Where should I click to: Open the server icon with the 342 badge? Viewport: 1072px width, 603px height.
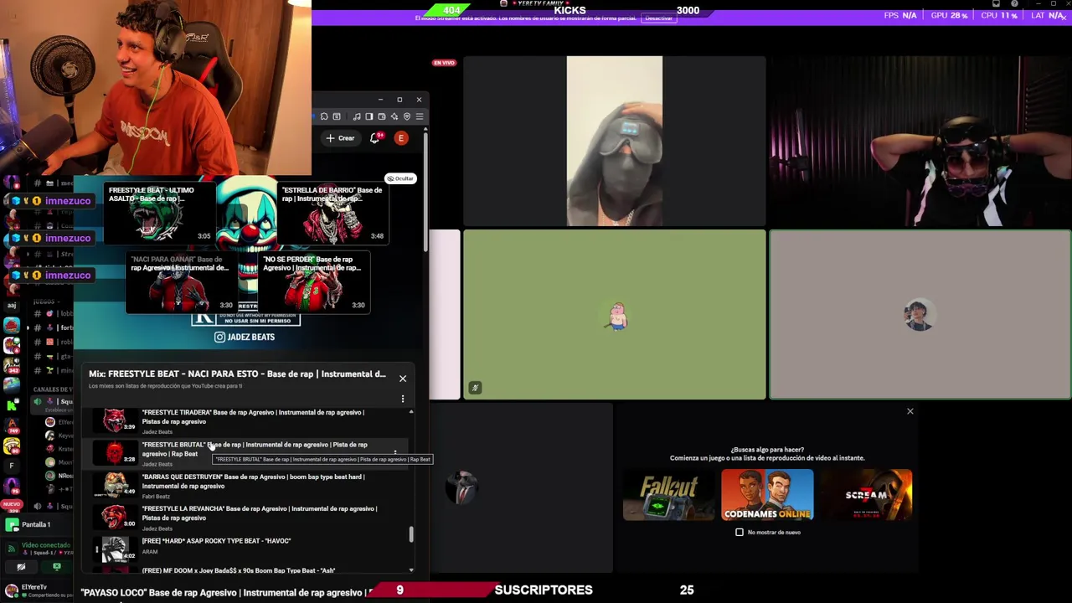tap(11, 364)
